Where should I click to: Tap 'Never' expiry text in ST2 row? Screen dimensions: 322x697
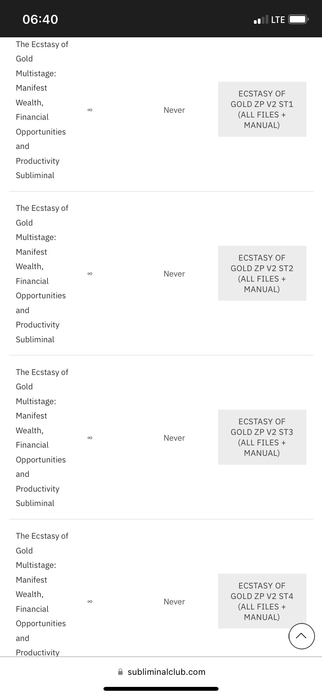(174, 274)
